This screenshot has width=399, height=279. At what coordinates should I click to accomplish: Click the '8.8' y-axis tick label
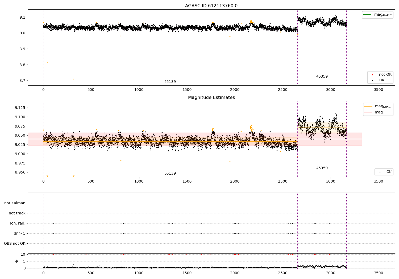pos(22,65)
